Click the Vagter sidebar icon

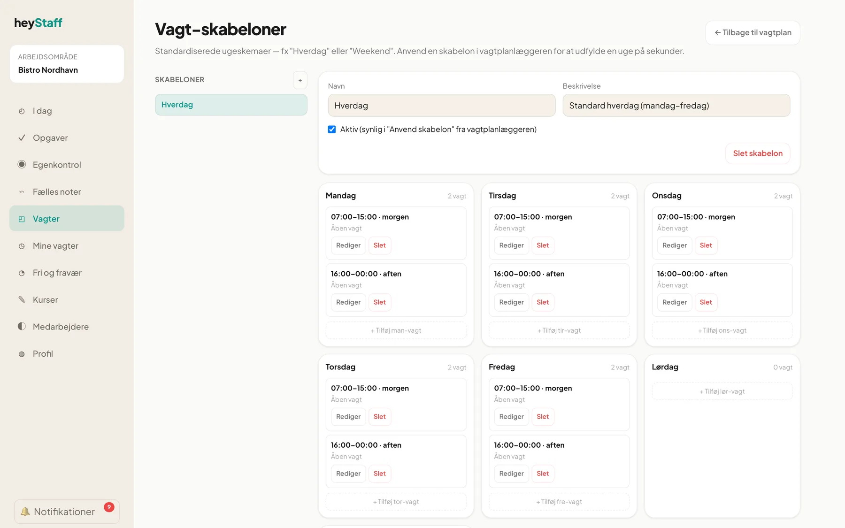pos(22,219)
